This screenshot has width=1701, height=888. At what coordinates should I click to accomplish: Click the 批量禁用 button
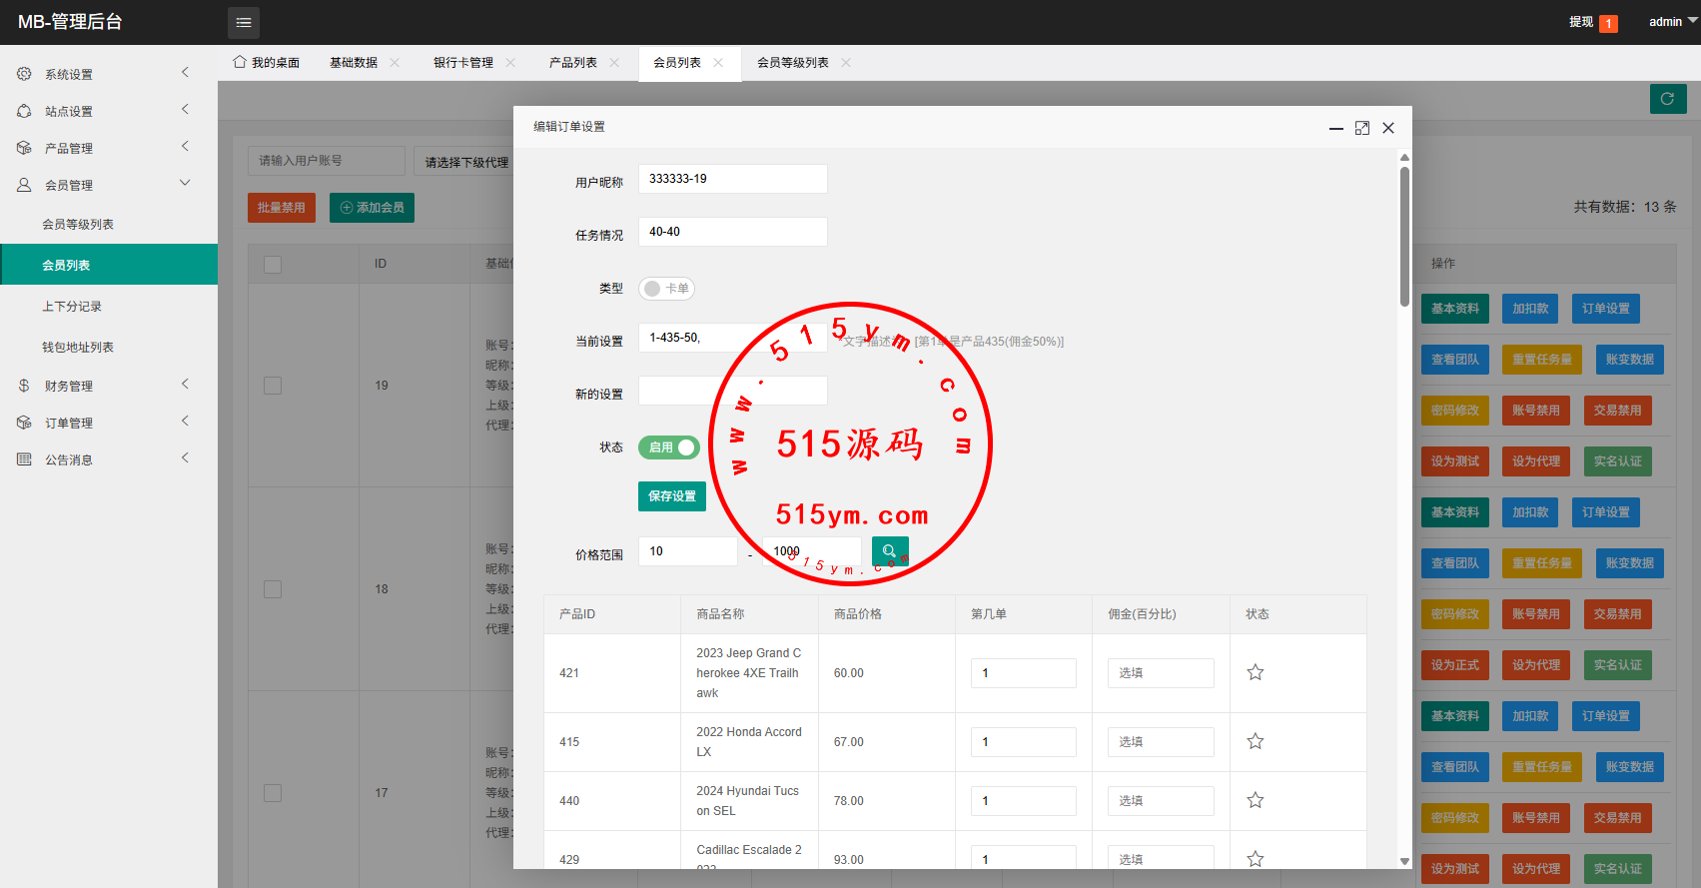pos(282,208)
